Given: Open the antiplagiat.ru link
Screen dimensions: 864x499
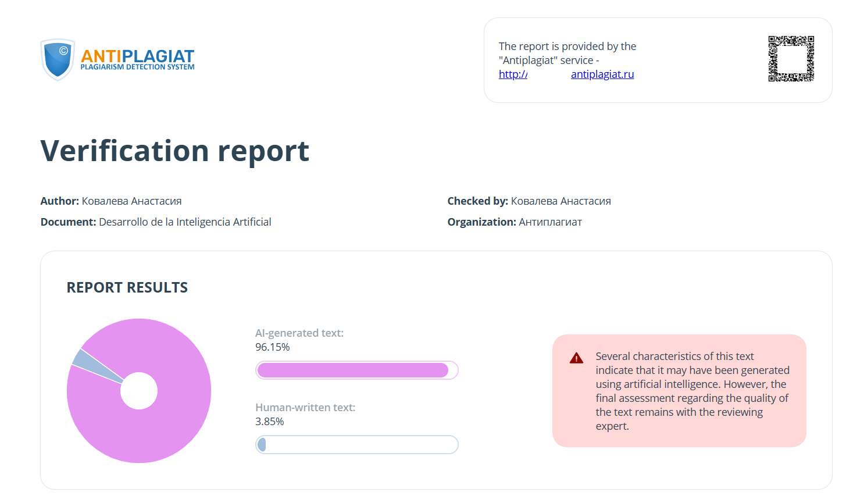Looking at the screenshot, I should point(602,74).
